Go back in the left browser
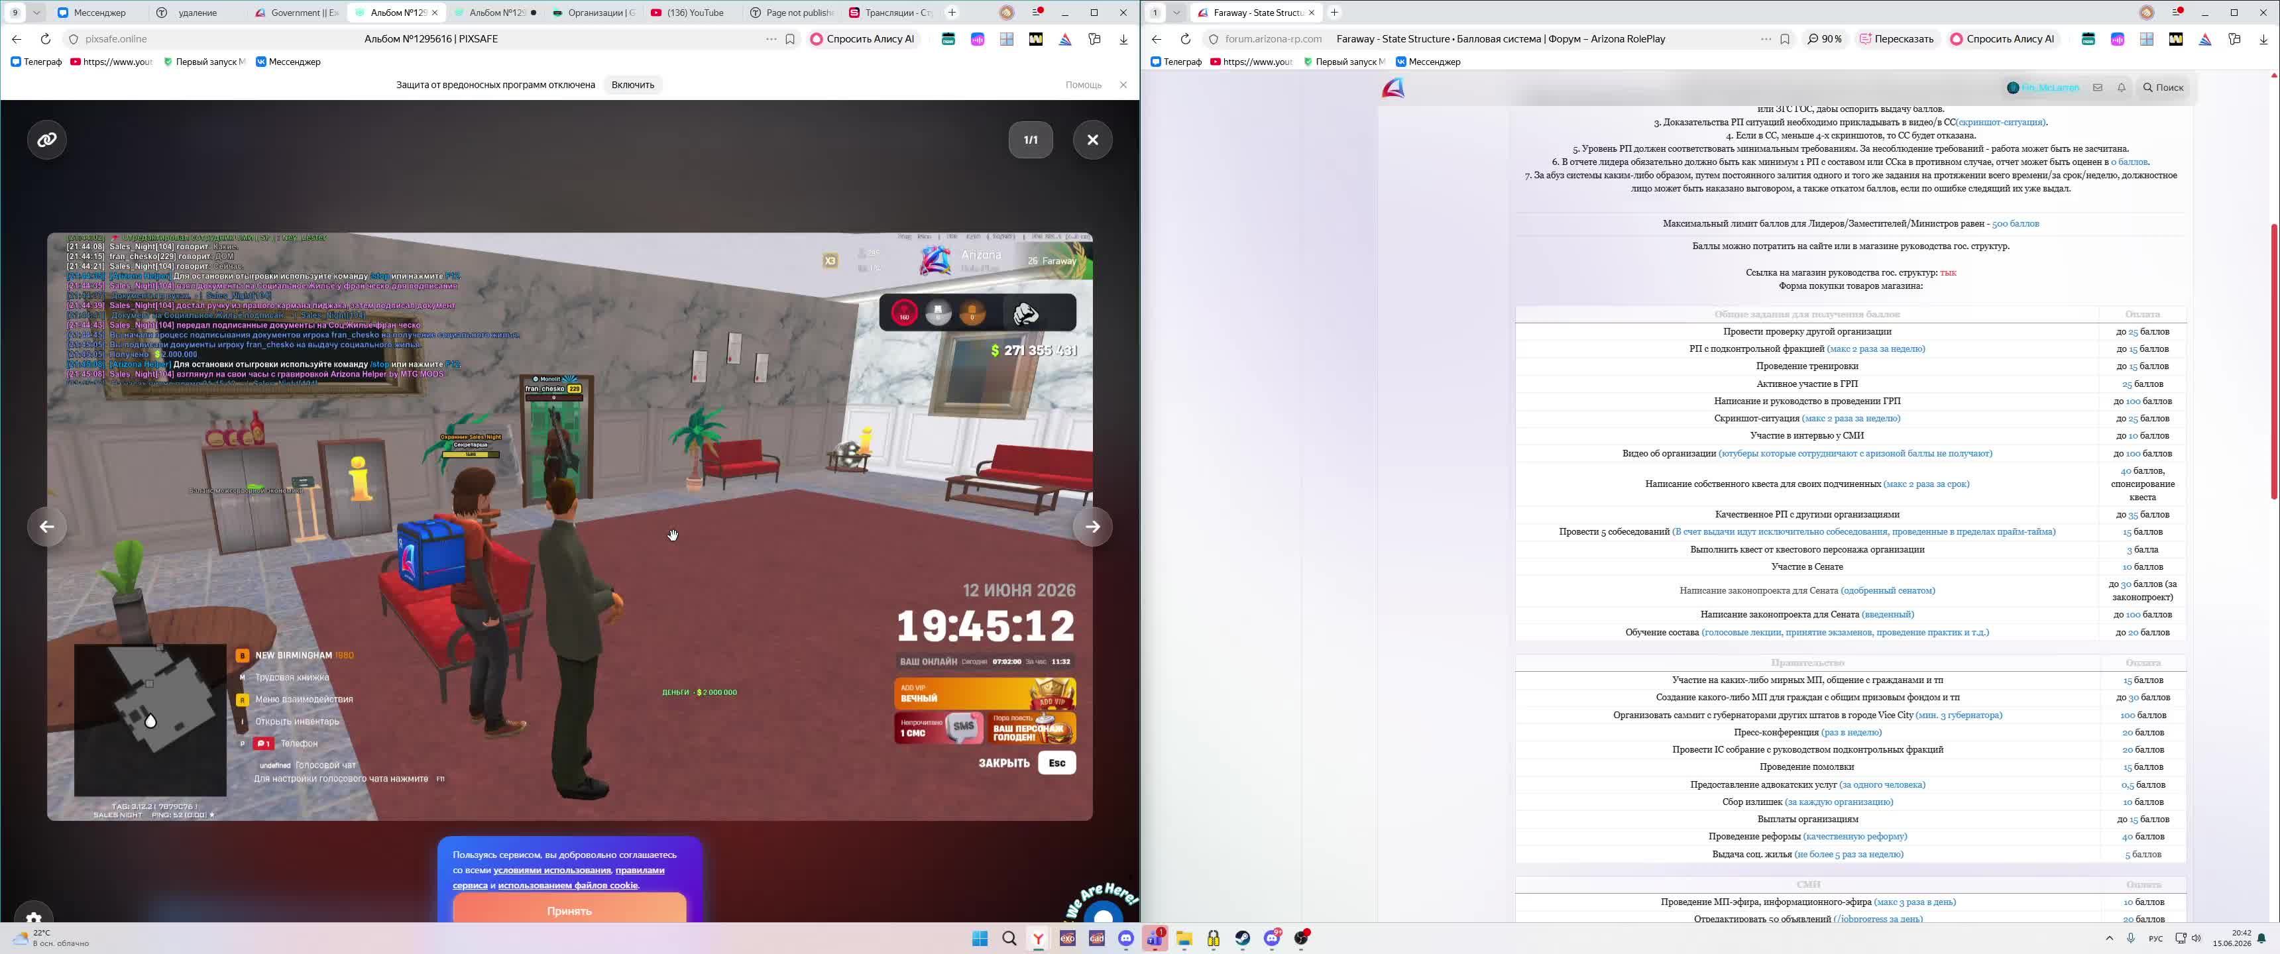The image size is (2280, 954). click(16, 39)
